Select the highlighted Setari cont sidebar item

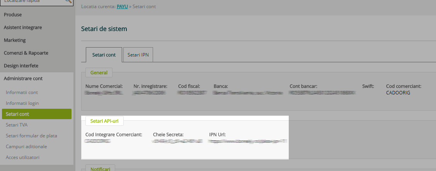(17, 114)
